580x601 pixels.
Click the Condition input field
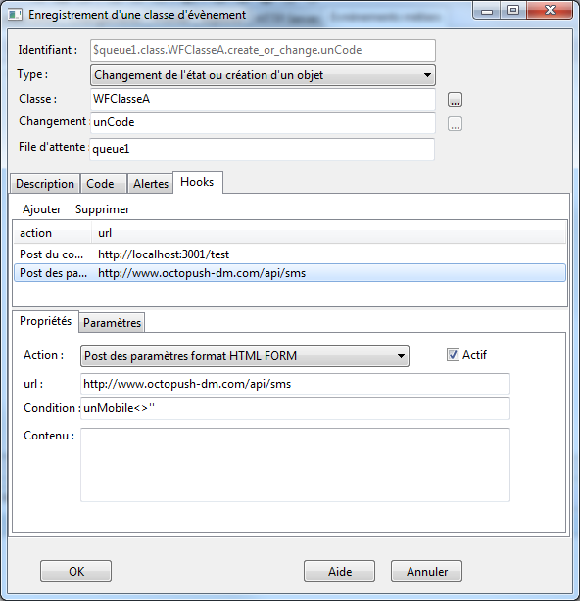click(295, 408)
